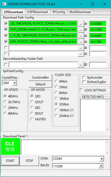The height and width of the screenshot is (177, 111).
Task: Select 16Mbit-C1 flash size
Action: pos(64,110)
